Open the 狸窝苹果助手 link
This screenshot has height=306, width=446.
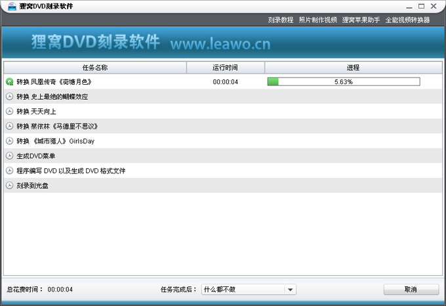[361, 20]
